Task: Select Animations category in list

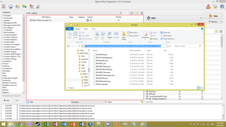Action: (7, 61)
